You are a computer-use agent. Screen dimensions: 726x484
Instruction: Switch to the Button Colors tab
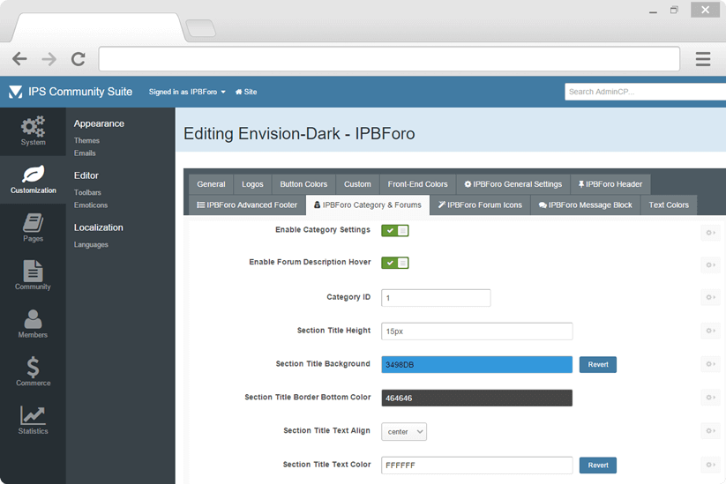coord(303,184)
